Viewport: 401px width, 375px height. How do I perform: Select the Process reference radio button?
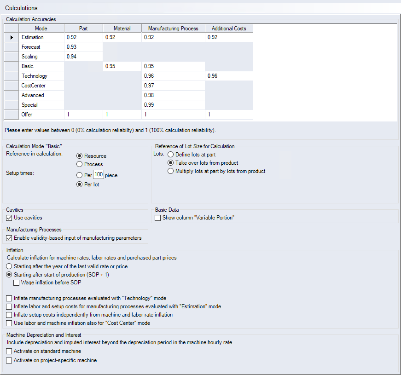tap(80, 164)
